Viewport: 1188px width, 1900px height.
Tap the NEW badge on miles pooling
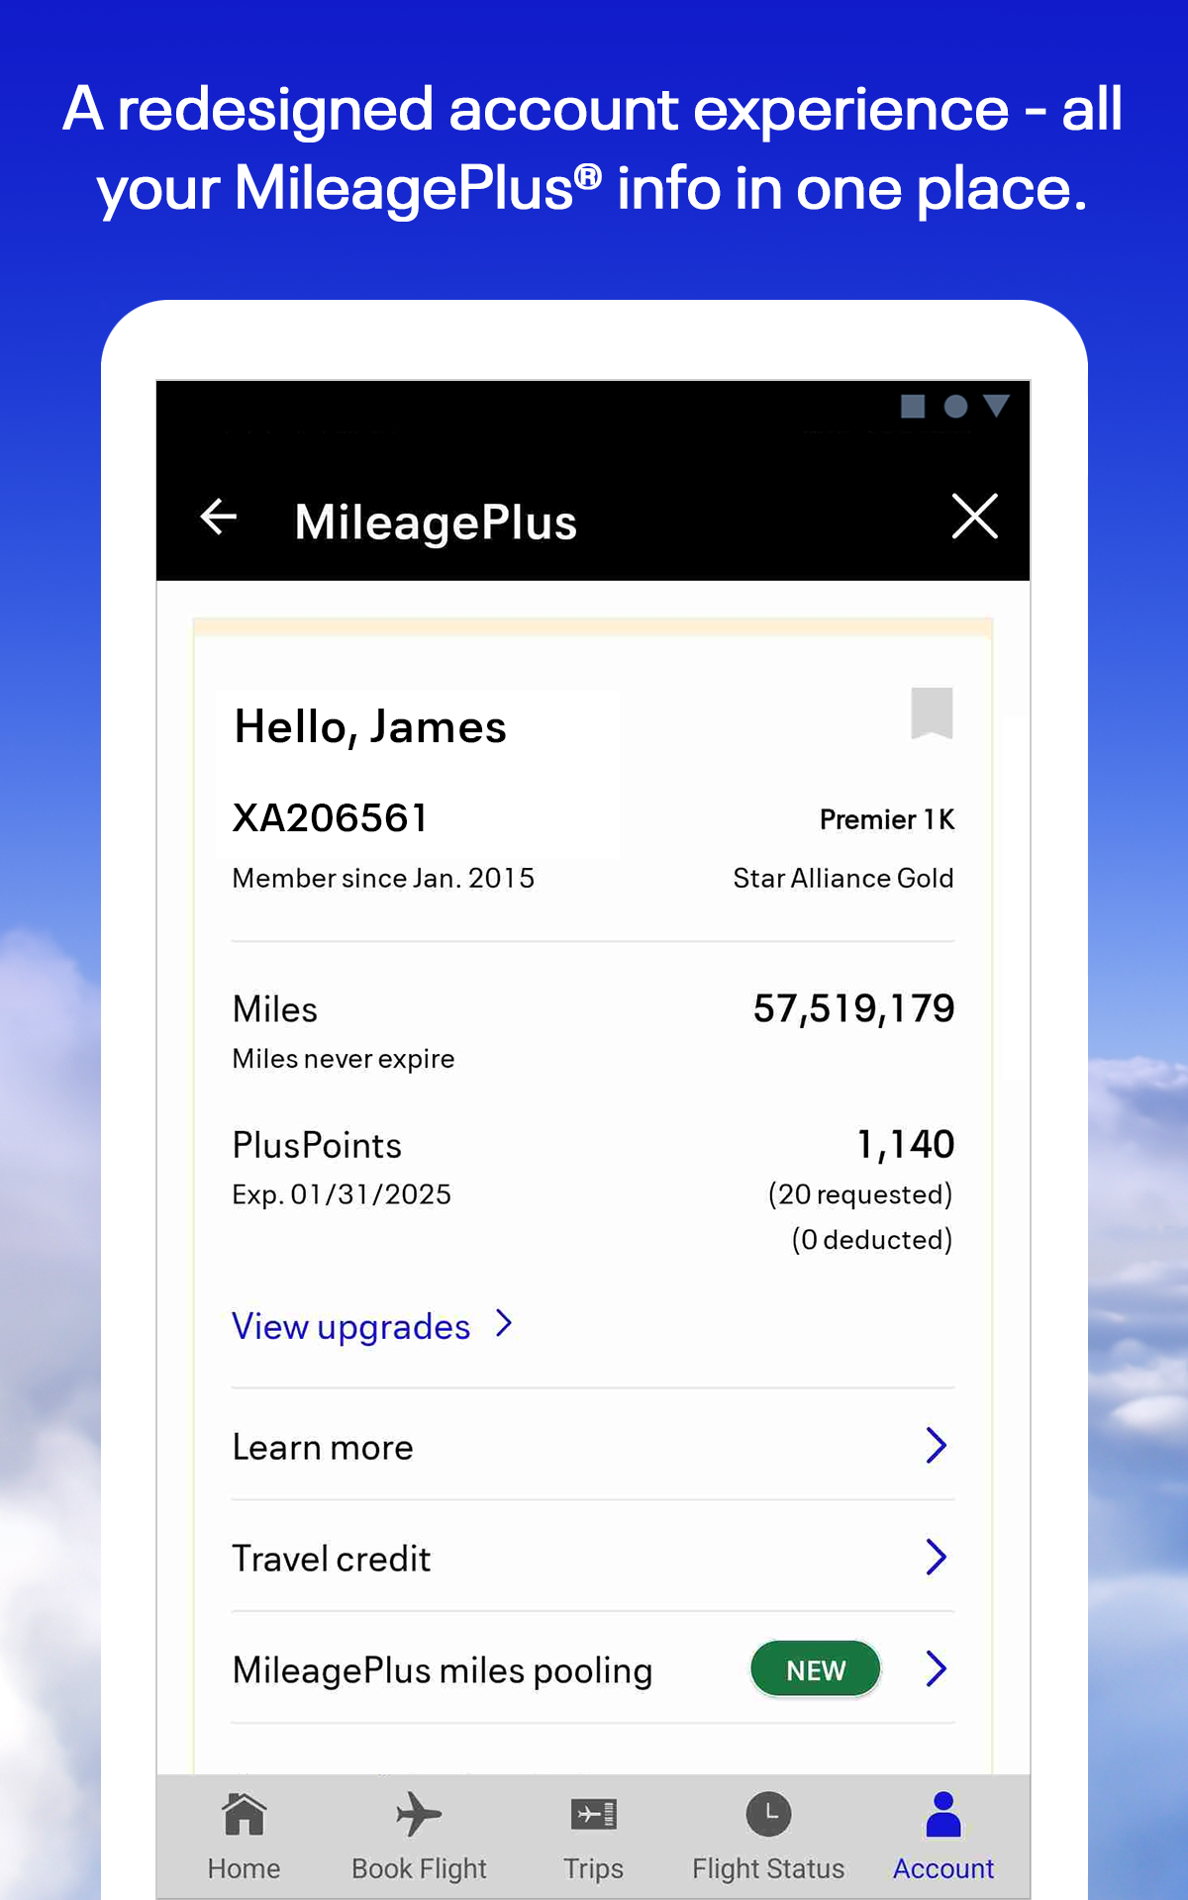click(x=814, y=1669)
